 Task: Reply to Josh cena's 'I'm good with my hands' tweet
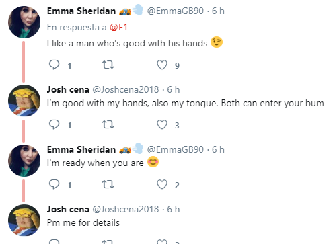[54, 125]
